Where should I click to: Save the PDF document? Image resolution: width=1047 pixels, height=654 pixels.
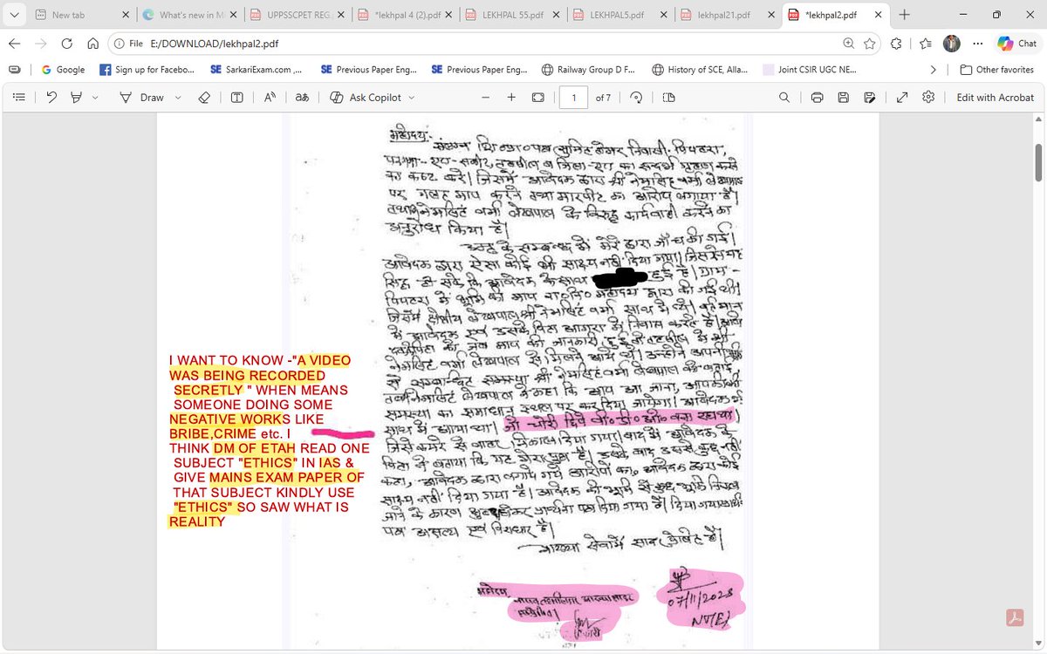843,98
